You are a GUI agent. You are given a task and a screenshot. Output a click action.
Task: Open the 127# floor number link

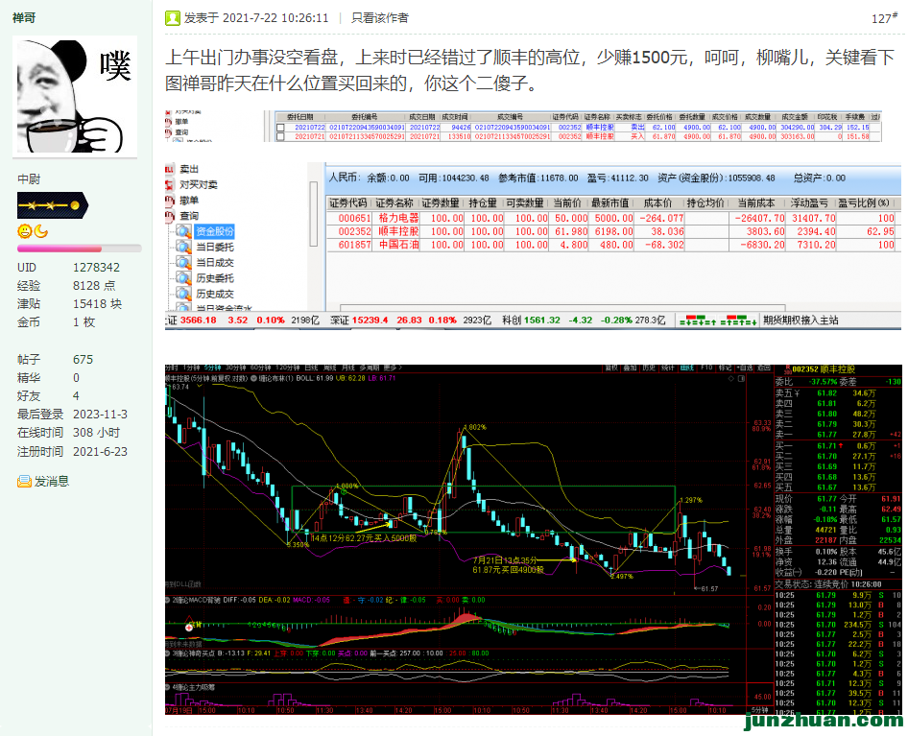[884, 18]
